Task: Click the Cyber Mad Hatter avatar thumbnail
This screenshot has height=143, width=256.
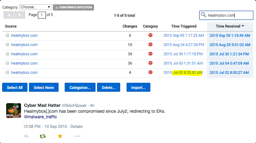Action: pyautogui.click(x=14, y=111)
